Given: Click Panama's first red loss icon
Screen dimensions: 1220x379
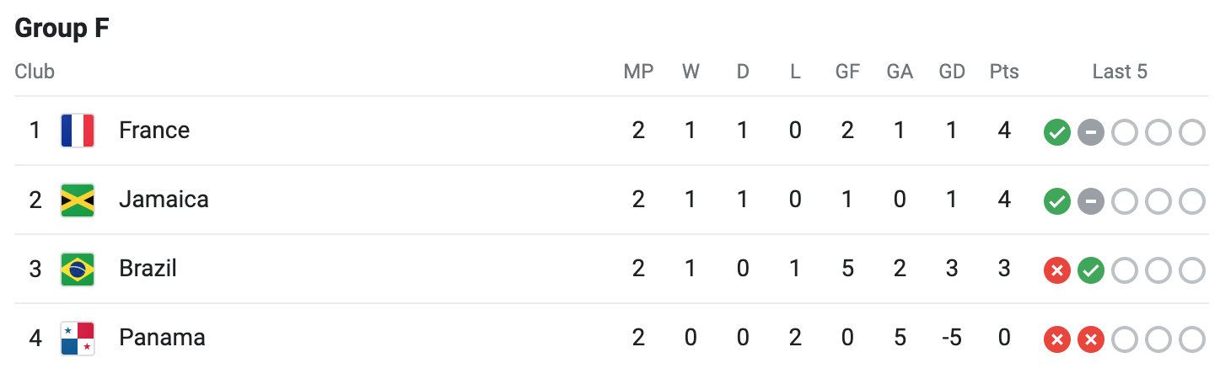Looking at the screenshot, I should click(x=1056, y=339).
